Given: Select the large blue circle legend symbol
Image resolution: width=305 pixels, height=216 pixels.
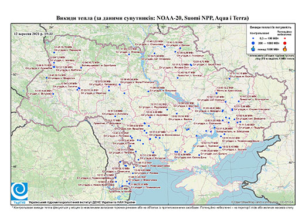Looking at the screenshot, I should [253, 43].
